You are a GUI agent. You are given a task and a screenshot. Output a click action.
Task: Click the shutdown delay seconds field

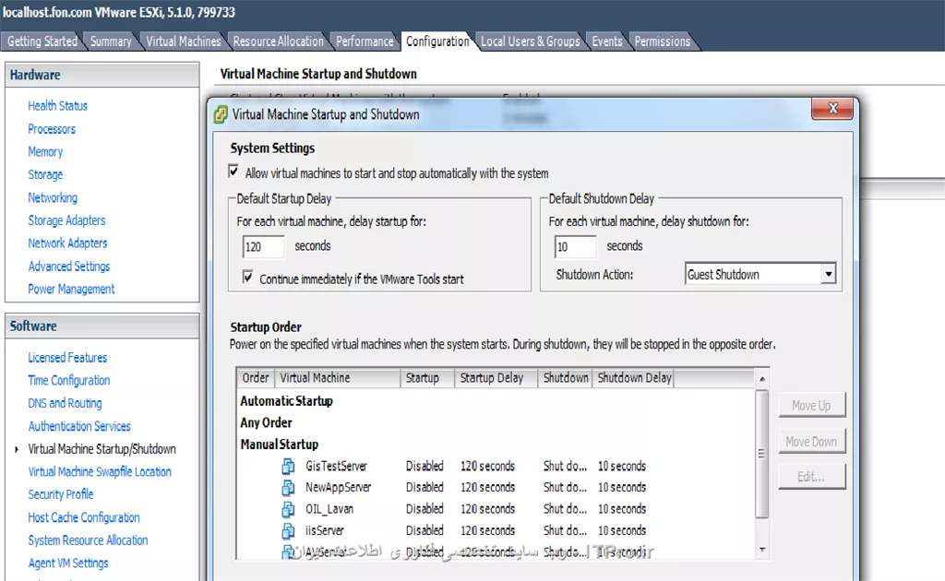coord(575,247)
